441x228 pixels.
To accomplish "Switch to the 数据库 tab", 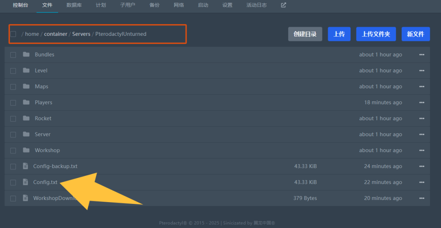I will coord(75,5).
